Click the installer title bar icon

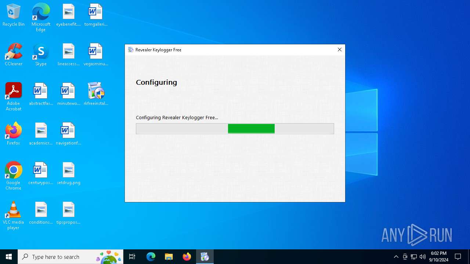coord(131,50)
